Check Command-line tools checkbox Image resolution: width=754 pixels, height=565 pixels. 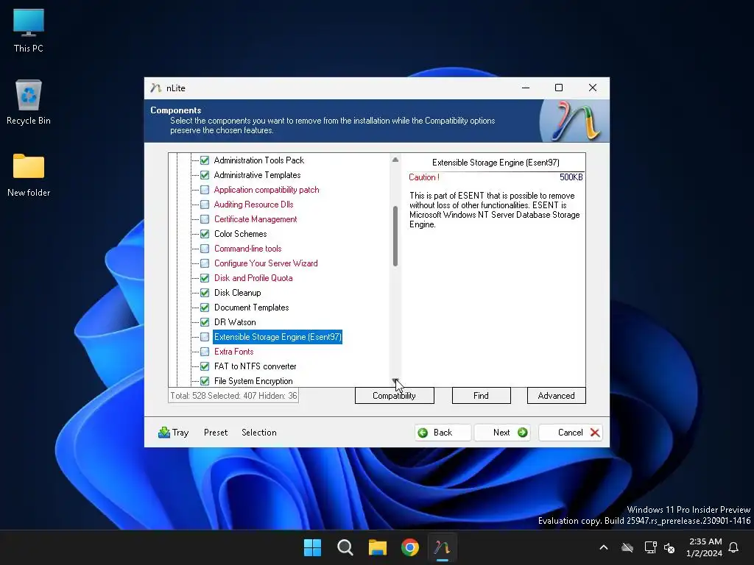pos(205,249)
